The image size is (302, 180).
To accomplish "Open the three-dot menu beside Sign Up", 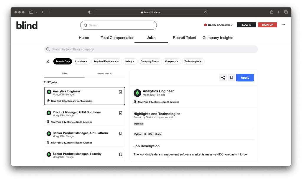I will (283, 25).
